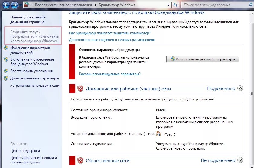Click red shield icon of private networks

pyautogui.click(x=80, y=89)
